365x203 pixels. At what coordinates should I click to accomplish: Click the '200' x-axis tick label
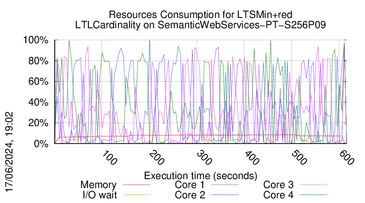click(x=157, y=158)
